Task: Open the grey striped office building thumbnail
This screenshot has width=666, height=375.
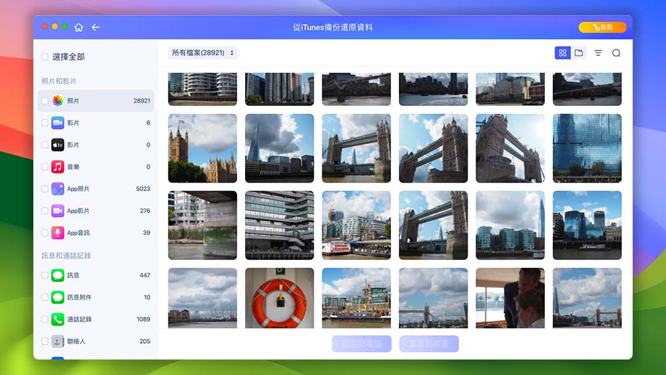Action: (280, 225)
